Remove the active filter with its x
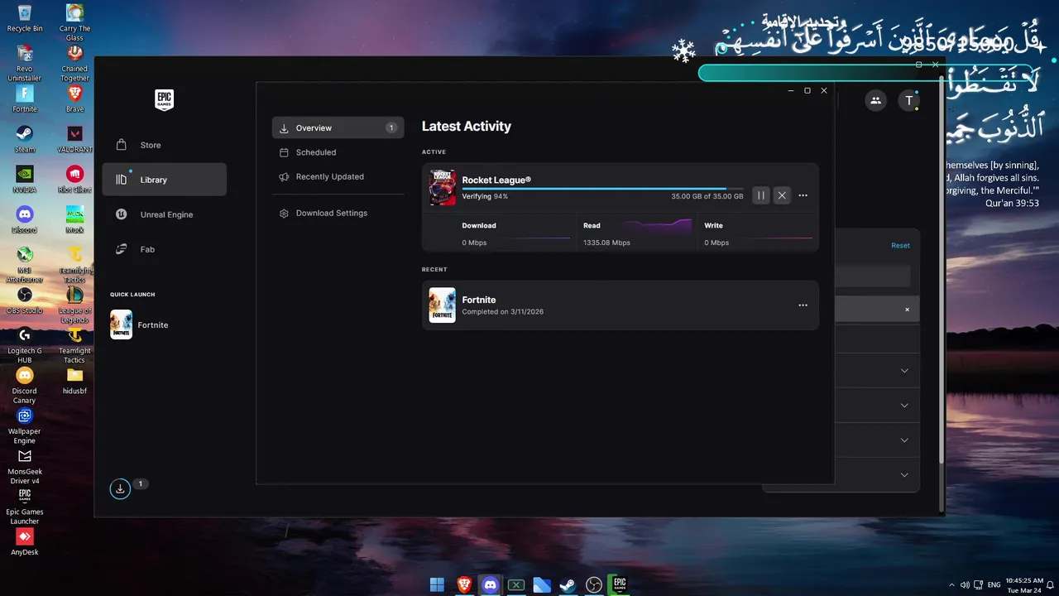This screenshot has height=596, width=1059. click(x=907, y=310)
